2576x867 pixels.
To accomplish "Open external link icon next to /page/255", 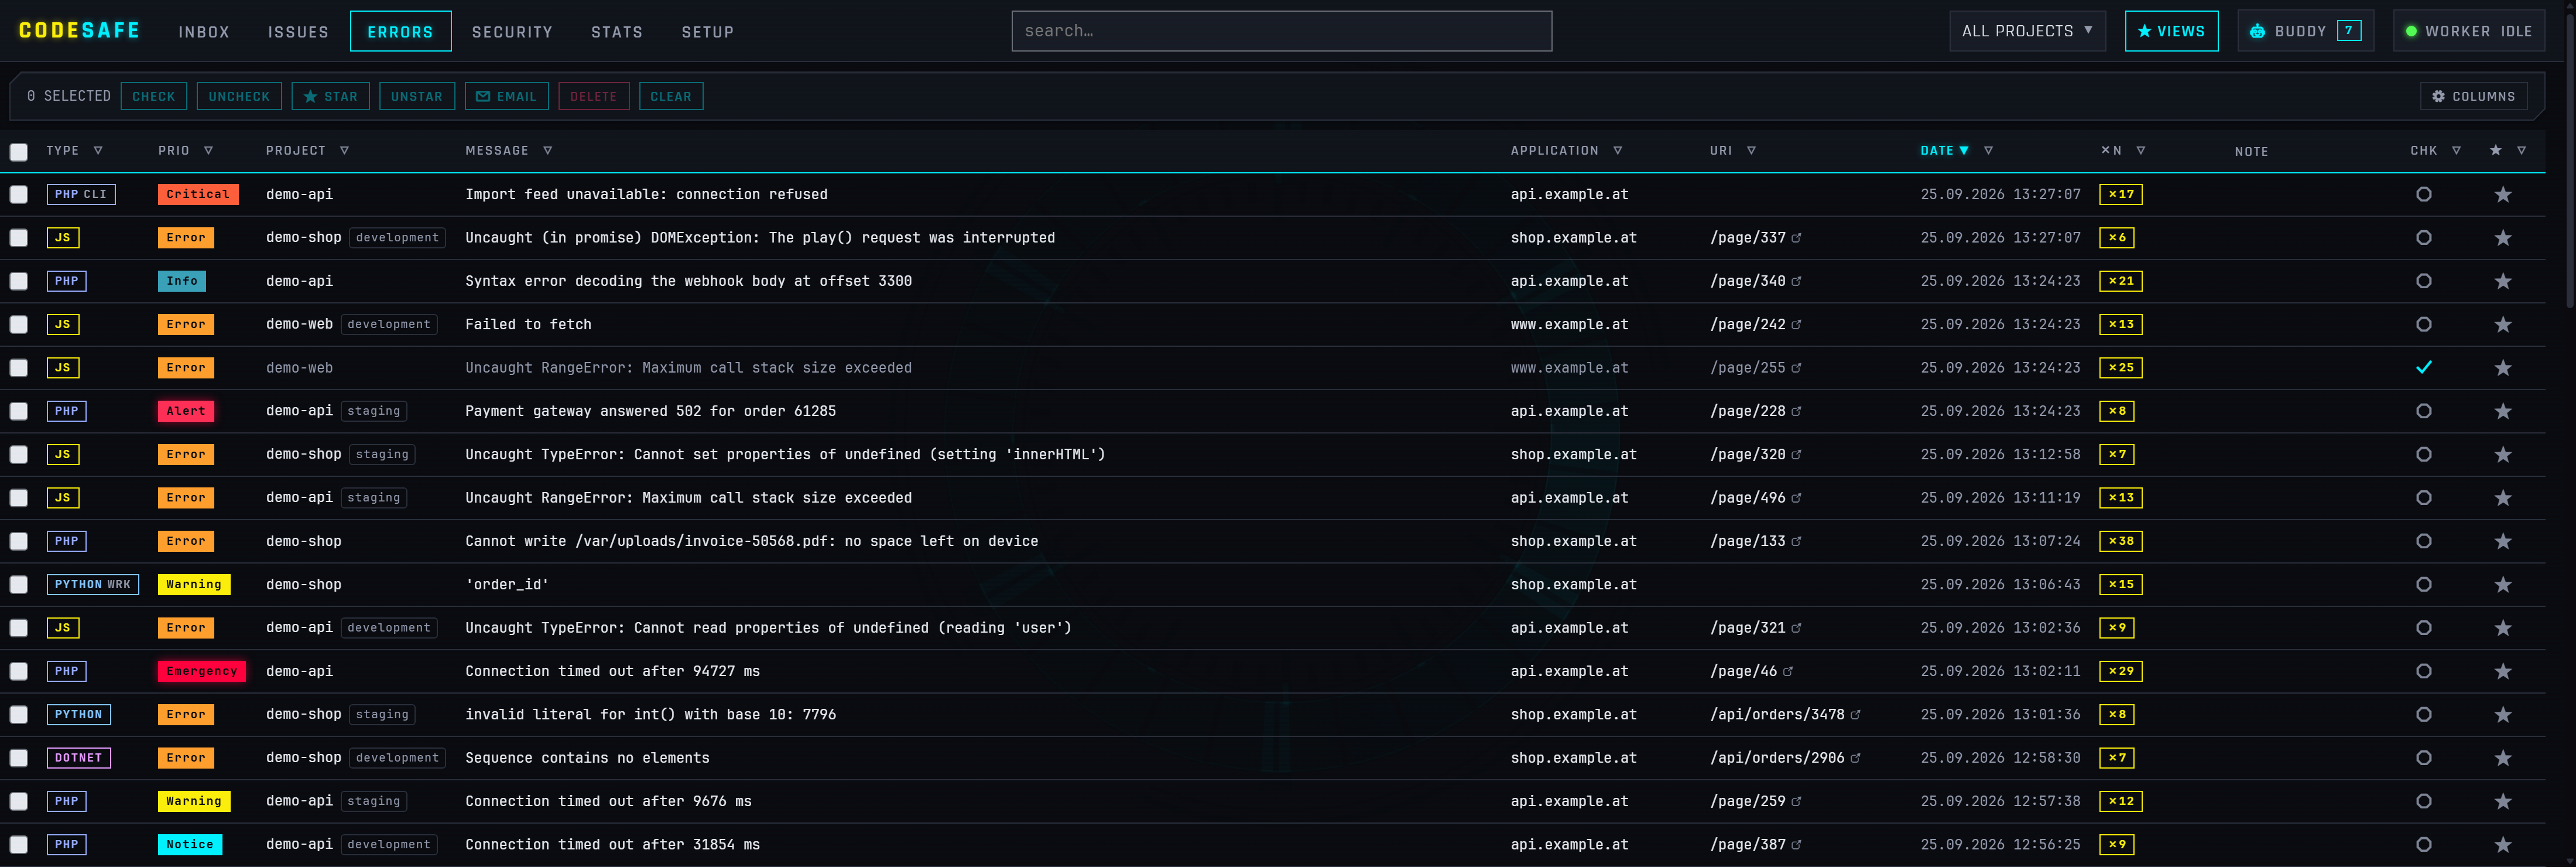I will click(1796, 368).
